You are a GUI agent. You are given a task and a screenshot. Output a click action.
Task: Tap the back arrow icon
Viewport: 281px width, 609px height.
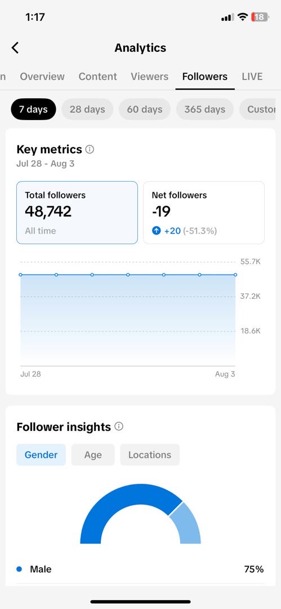tap(15, 48)
